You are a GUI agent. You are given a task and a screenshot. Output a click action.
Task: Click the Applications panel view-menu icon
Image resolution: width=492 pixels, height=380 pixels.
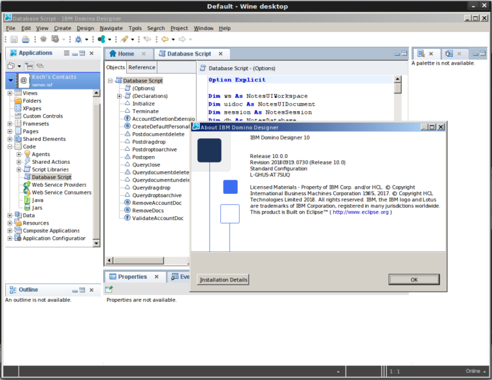[x=67, y=53]
